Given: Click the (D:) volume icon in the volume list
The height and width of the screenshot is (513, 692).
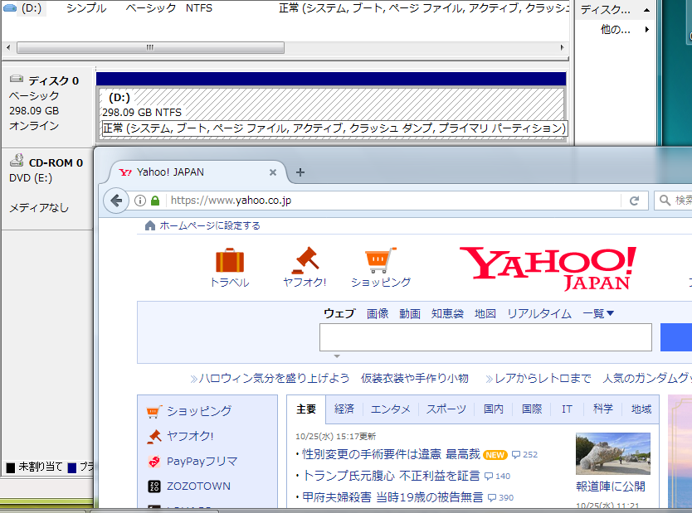Looking at the screenshot, I should point(10,8).
